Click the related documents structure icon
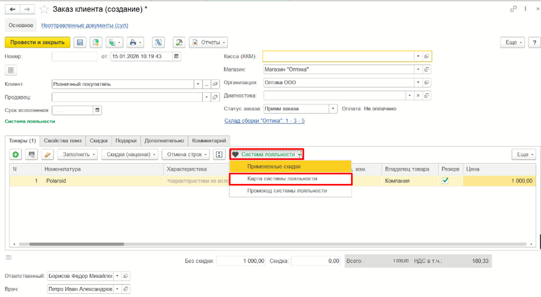Image resolution: width=541 pixels, height=297 pixels. 159,42
